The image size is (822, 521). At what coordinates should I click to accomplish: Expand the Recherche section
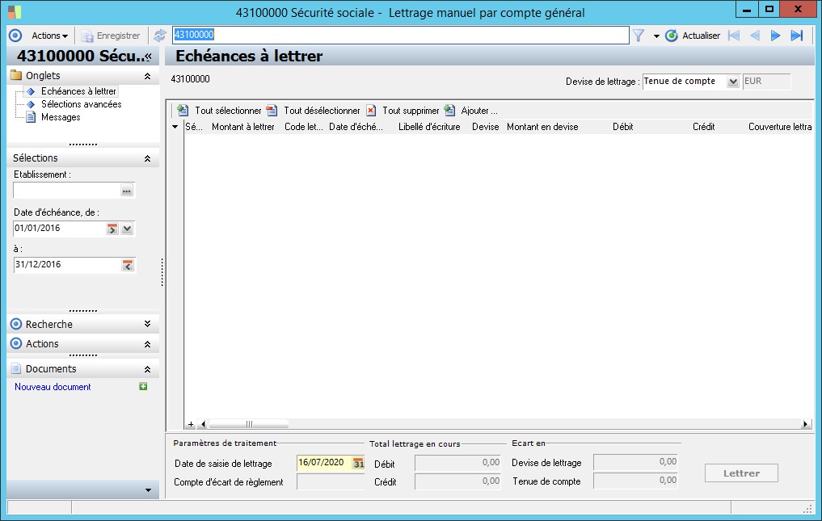pyautogui.click(x=147, y=324)
